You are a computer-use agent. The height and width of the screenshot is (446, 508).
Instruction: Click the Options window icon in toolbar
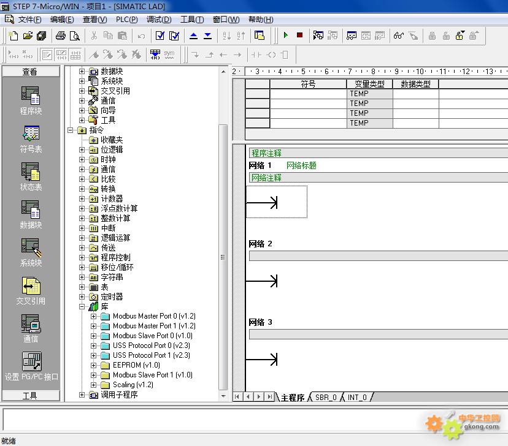tap(260, 36)
